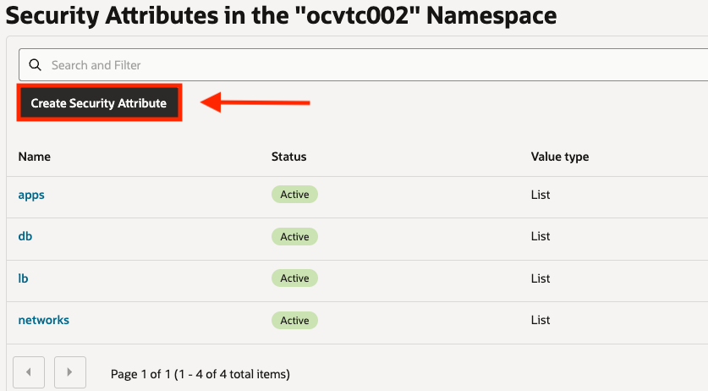Focus the Search and Filter field
The height and width of the screenshot is (391, 708).
338,65
